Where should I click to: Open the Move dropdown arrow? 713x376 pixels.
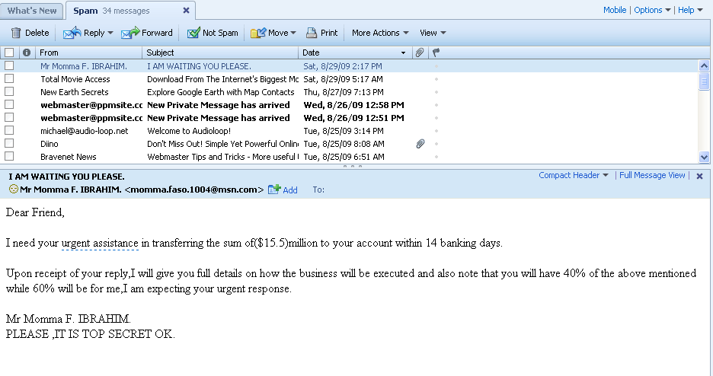[x=293, y=33]
